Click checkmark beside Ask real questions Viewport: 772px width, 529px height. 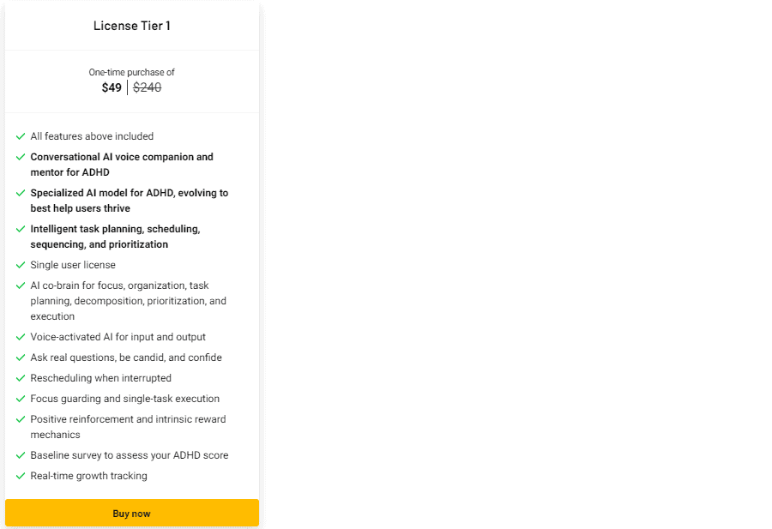(x=21, y=358)
